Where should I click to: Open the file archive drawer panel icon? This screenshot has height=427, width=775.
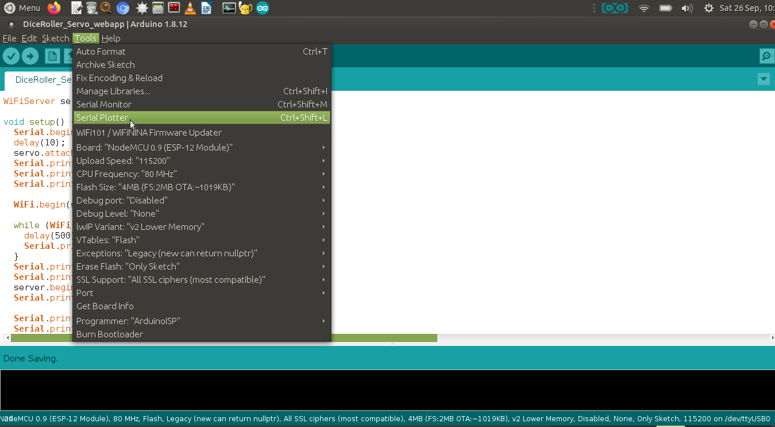(x=158, y=8)
